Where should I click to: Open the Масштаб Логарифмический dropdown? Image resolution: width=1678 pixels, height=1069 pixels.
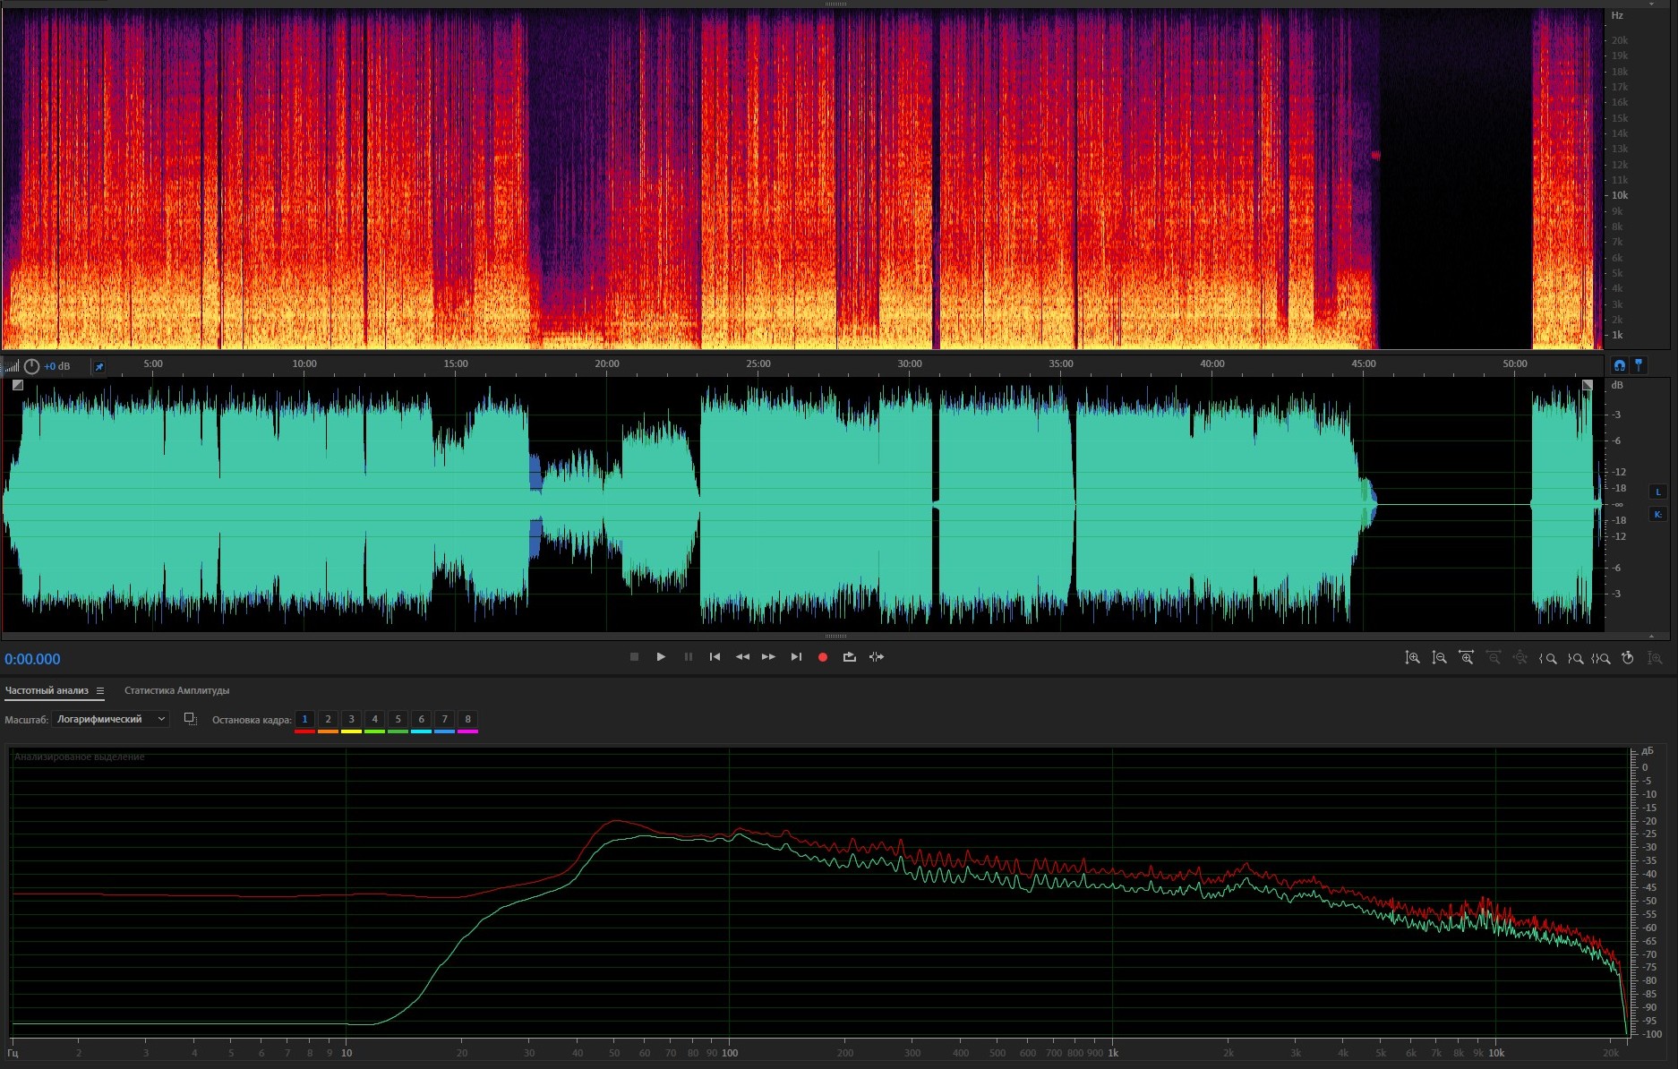(x=110, y=719)
